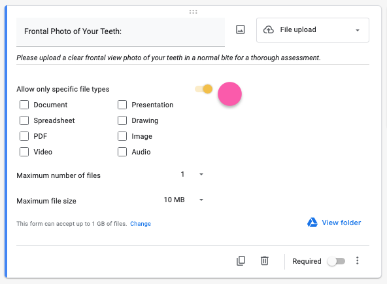Open the File upload question type dropdown
Viewport: 387px width, 284px height.
(312, 30)
